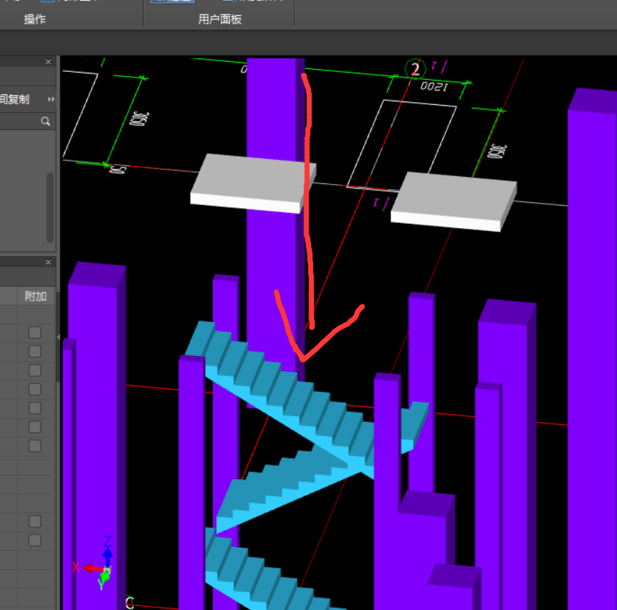Image resolution: width=617 pixels, height=610 pixels.
Task: Click the 操作 ribbon group label
Action: (35, 19)
